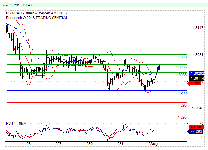Screen dimensions: 208x150
Task: Select the chart title 'USD/CAD - 30min - 3:46:48 AM (CET)'
Action: click(x=36, y=13)
